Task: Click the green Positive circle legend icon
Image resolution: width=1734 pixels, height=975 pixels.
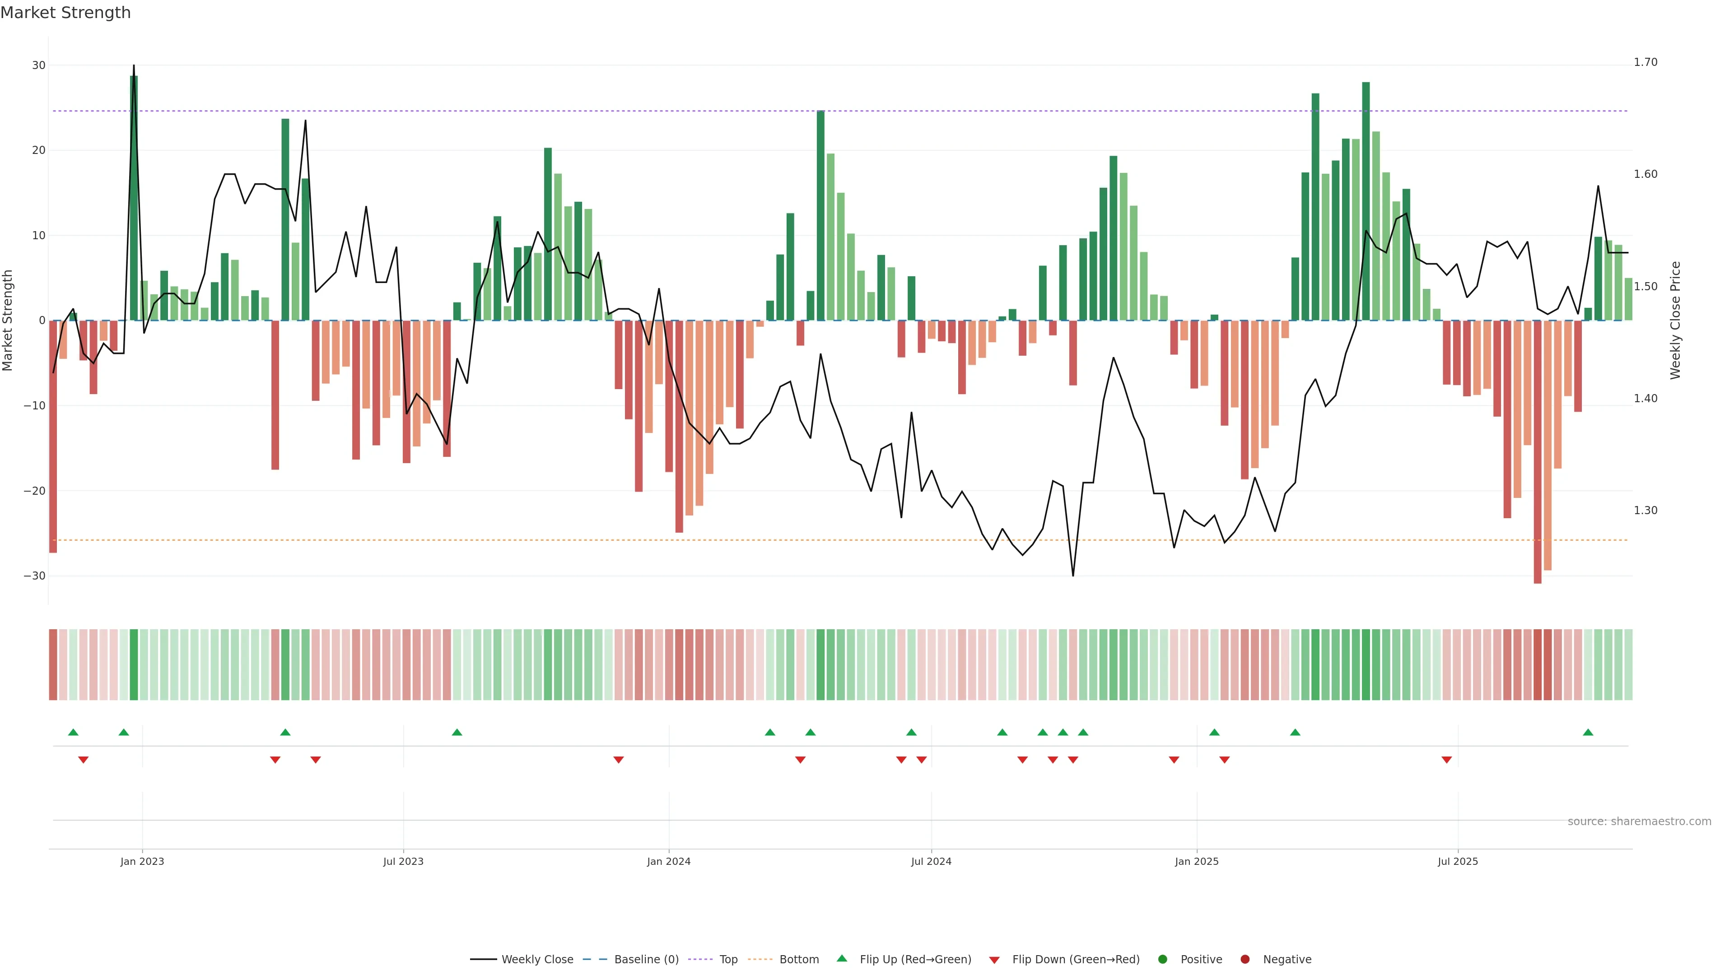Action: [x=1162, y=959]
